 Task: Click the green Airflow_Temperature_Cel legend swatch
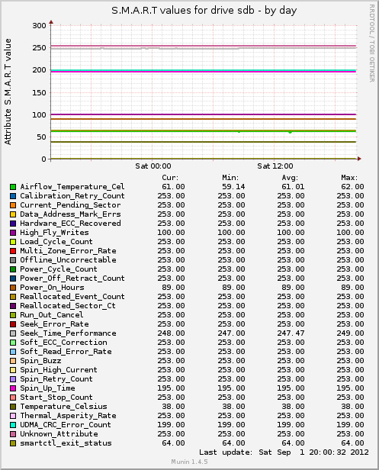tap(13, 187)
